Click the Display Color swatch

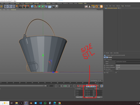coord(117,71)
